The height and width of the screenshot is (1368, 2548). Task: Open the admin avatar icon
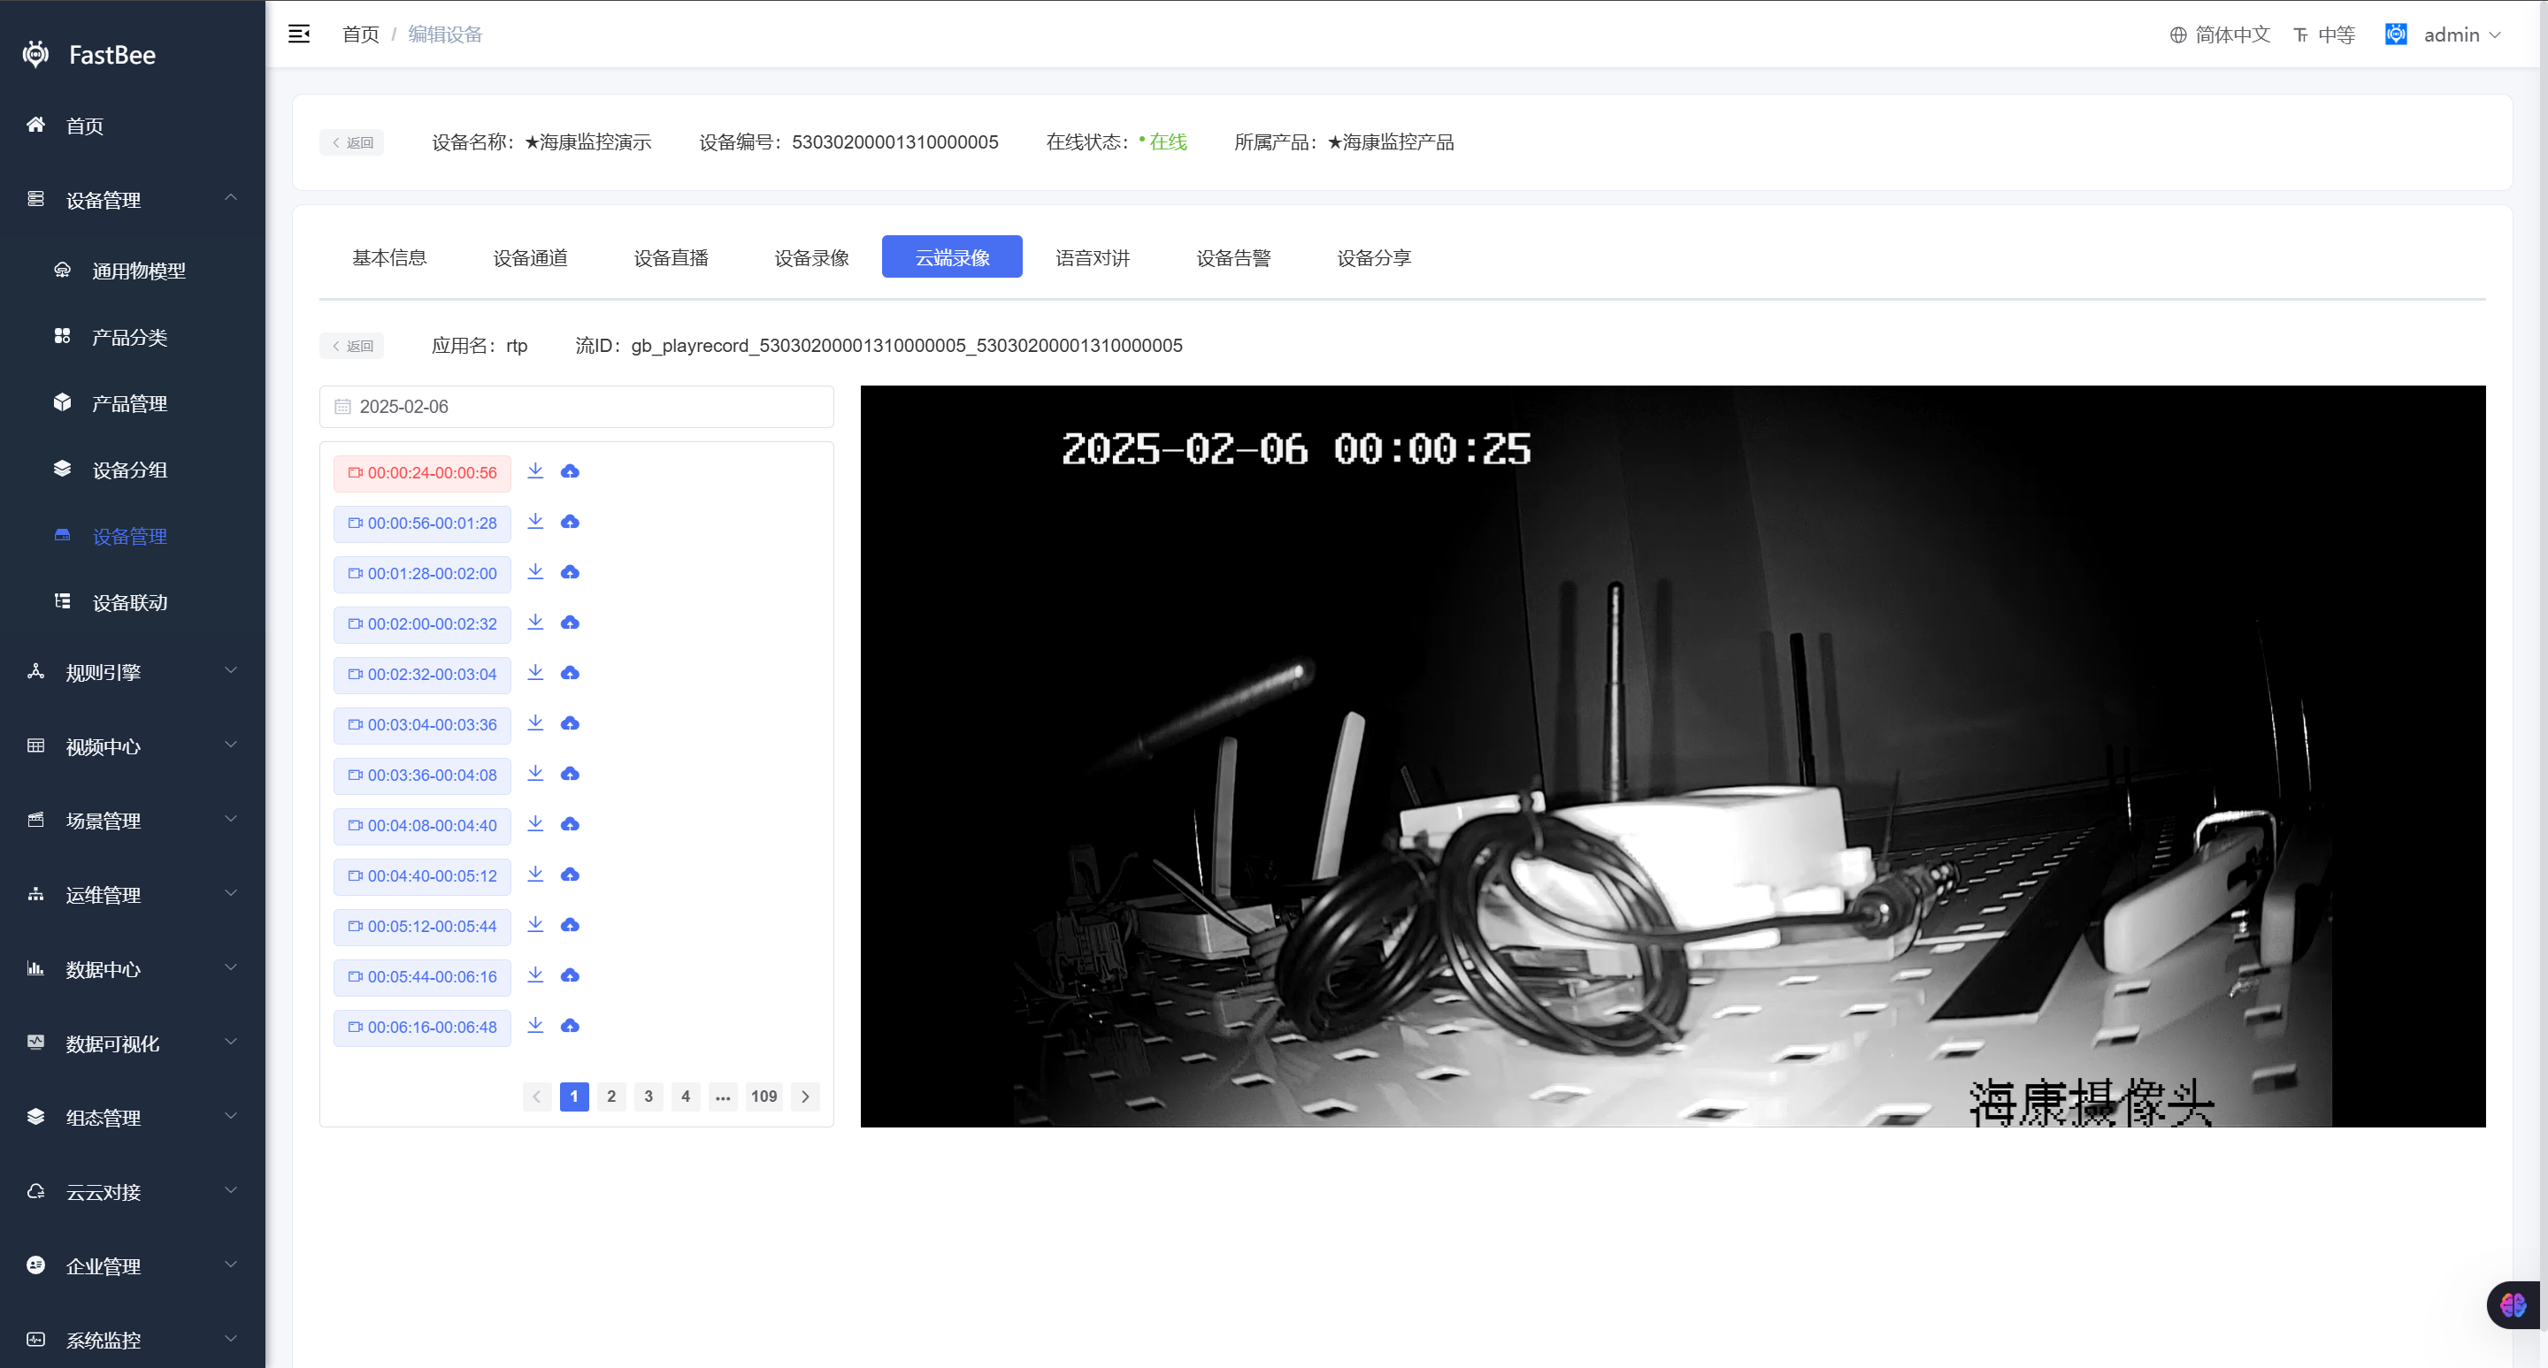(x=2396, y=34)
